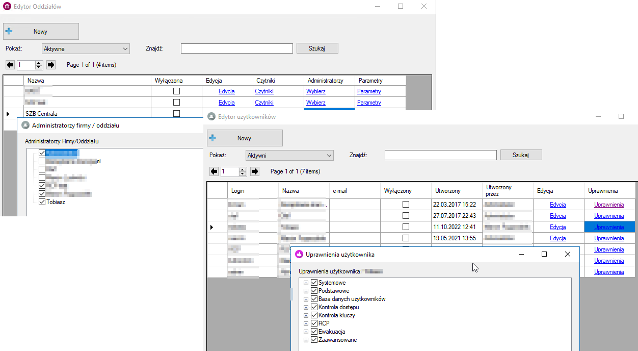Toggle the Wyłączona checkbox for SZB Centrala
638x351 pixels.
pos(176,113)
